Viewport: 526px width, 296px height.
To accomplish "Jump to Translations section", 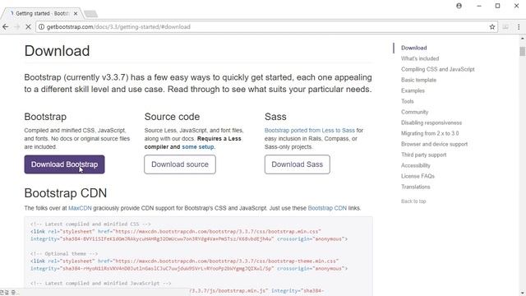I will (416, 187).
